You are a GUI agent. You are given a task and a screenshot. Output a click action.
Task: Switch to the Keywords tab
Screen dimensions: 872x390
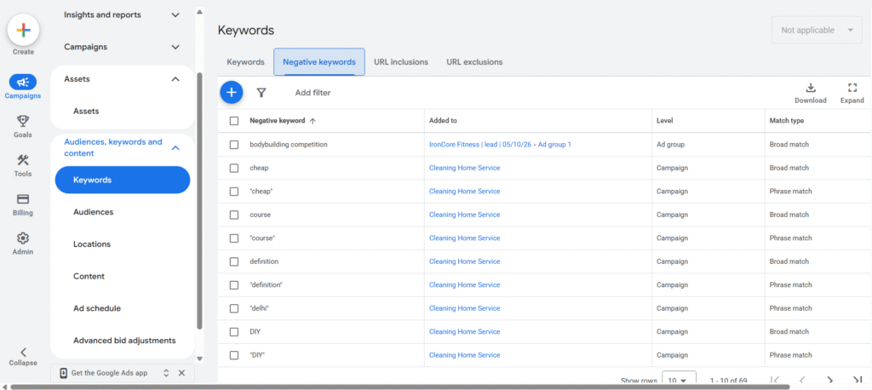pyautogui.click(x=245, y=62)
